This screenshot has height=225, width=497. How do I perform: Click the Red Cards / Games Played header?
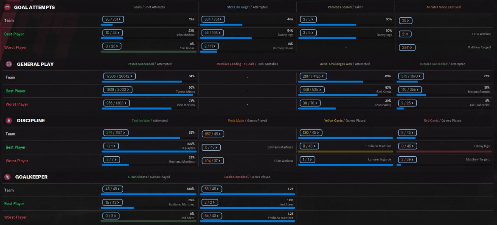[443, 121]
